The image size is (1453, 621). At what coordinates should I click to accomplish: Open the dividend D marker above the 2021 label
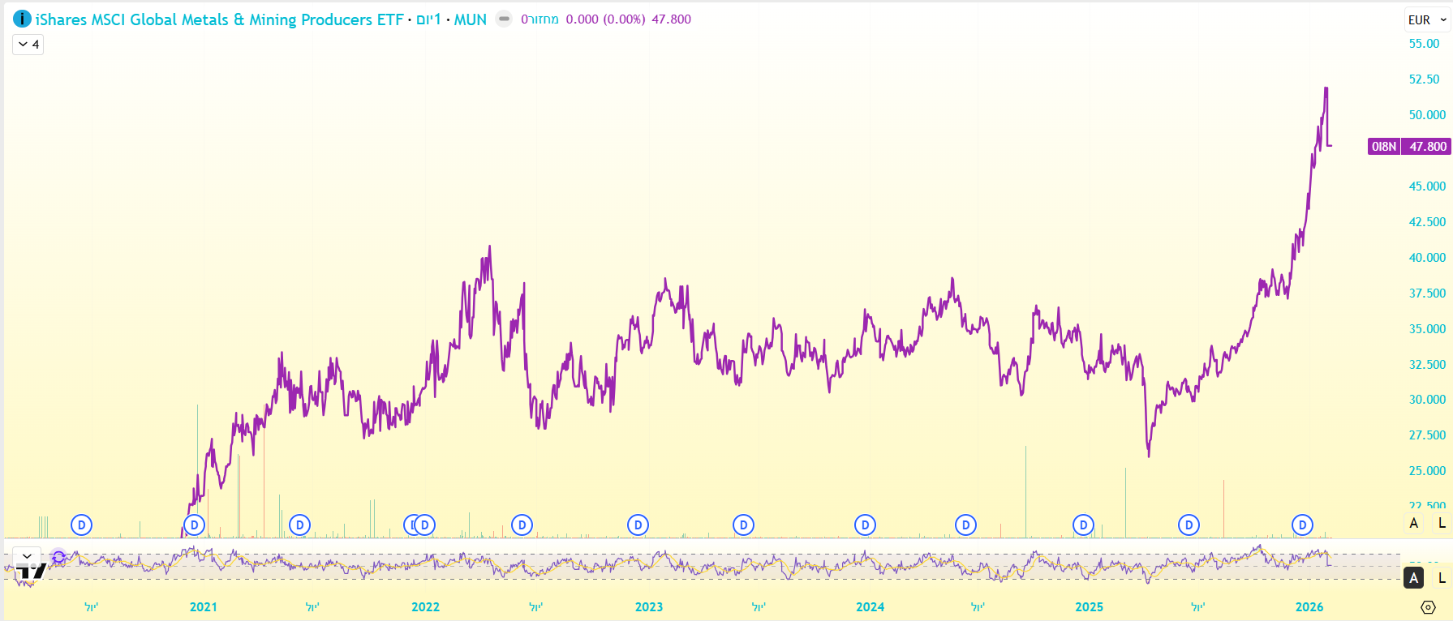[x=194, y=525]
